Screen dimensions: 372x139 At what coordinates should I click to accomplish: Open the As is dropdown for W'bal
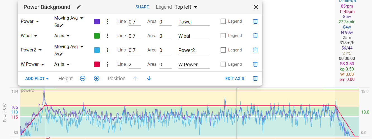62,36
